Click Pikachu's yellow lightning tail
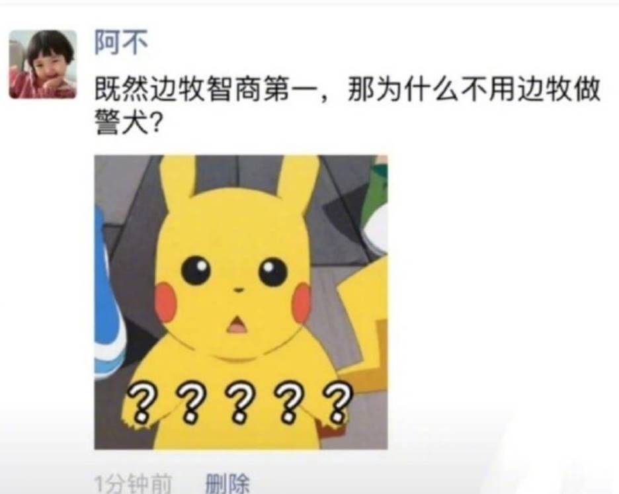 pyautogui.click(x=363, y=324)
